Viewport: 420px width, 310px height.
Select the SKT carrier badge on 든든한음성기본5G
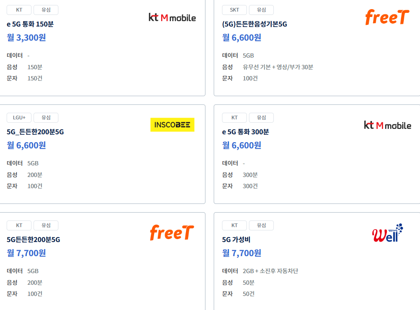tap(234, 10)
